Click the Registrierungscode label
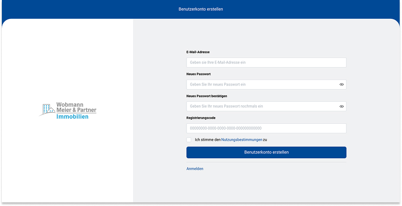 (x=201, y=118)
